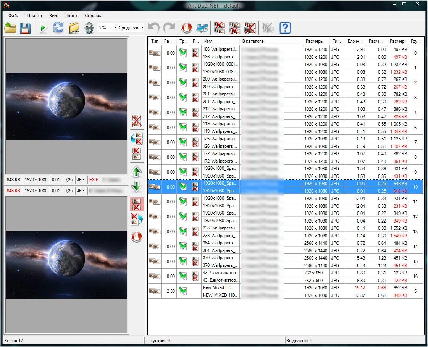Click hint icon in the 200 Wallpapers row
This screenshot has width=428, height=347.
195,83
